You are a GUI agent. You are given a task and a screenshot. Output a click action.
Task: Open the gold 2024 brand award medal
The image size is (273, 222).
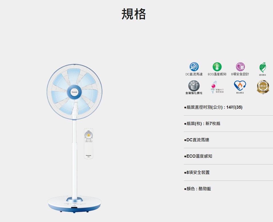(263, 87)
